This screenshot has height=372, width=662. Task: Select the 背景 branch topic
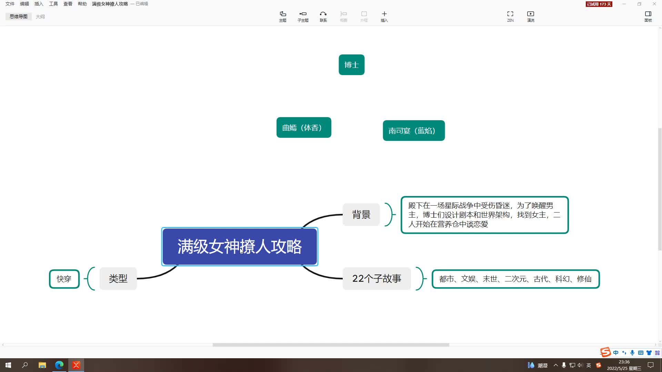pyautogui.click(x=361, y=215)
